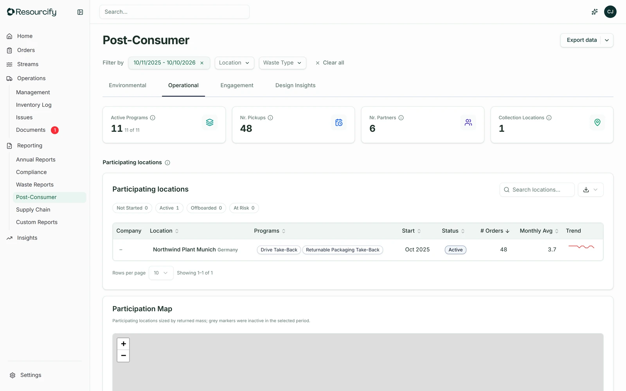Click the Settings gear icon
Screen dimensions: 626x391
(x=13, y=375)
